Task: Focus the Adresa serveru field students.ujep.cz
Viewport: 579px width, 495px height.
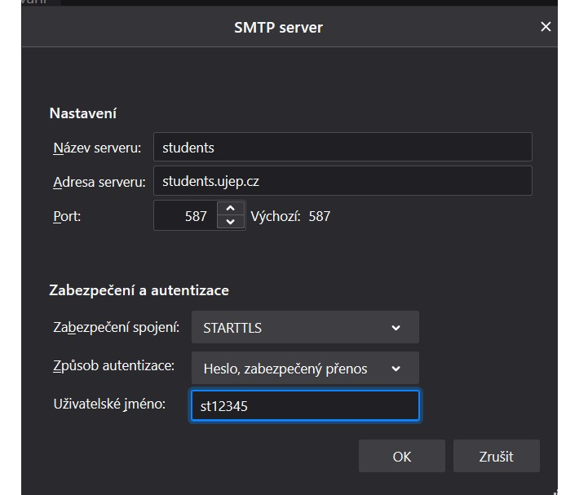Action: pos(343,181)
